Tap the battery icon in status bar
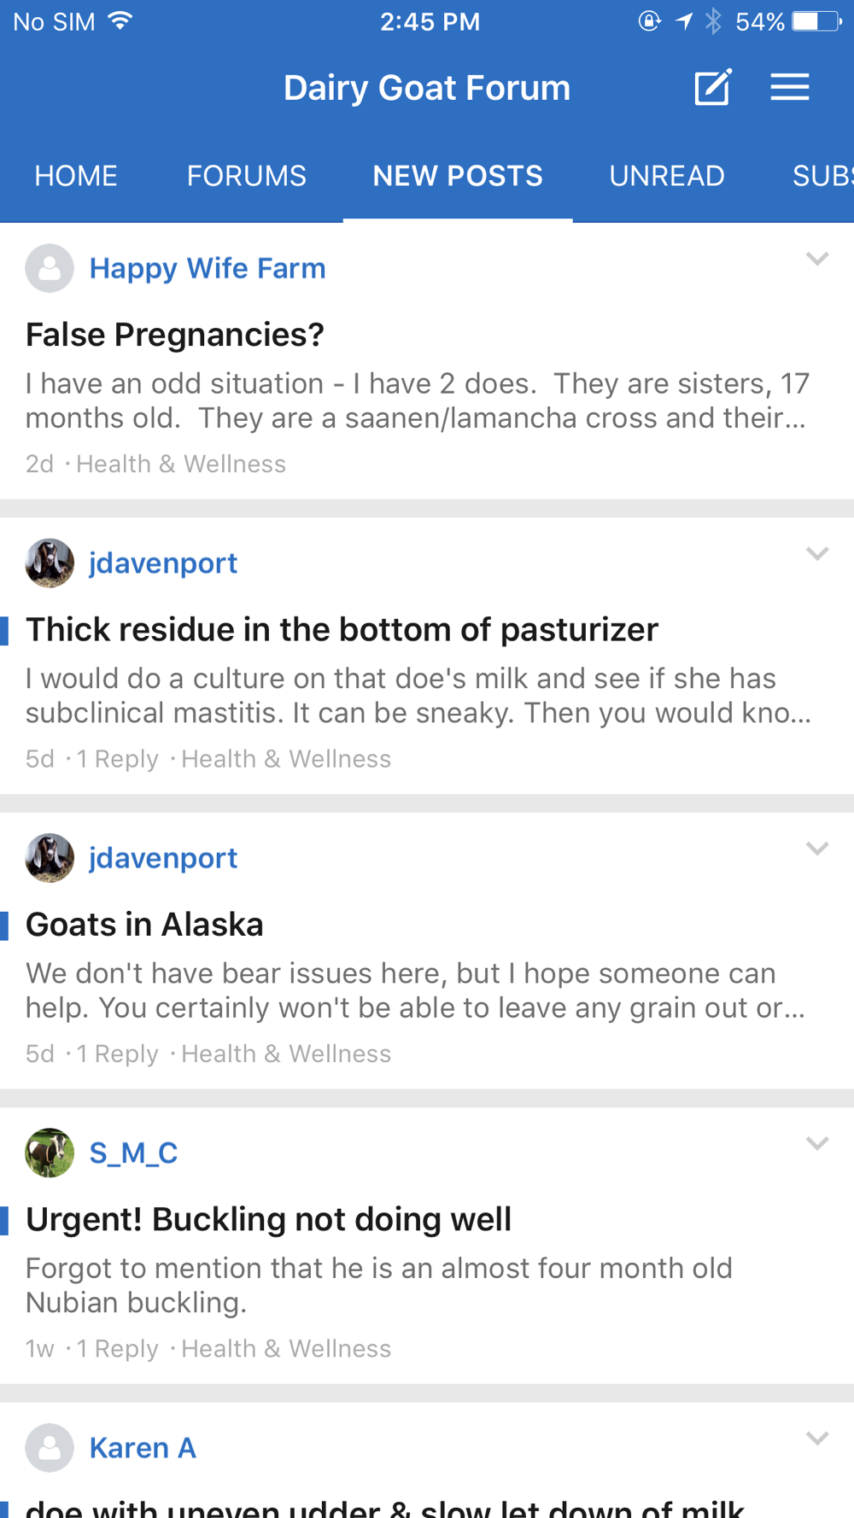Screen dimensions: 854x1518 click(816, 21)
